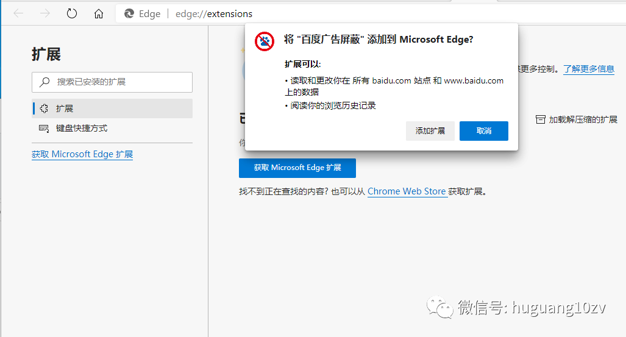Refresh the page with reload icon
The width and height of the screenshot is (626, 337).
pyautogui.click(x=71, y=13)
